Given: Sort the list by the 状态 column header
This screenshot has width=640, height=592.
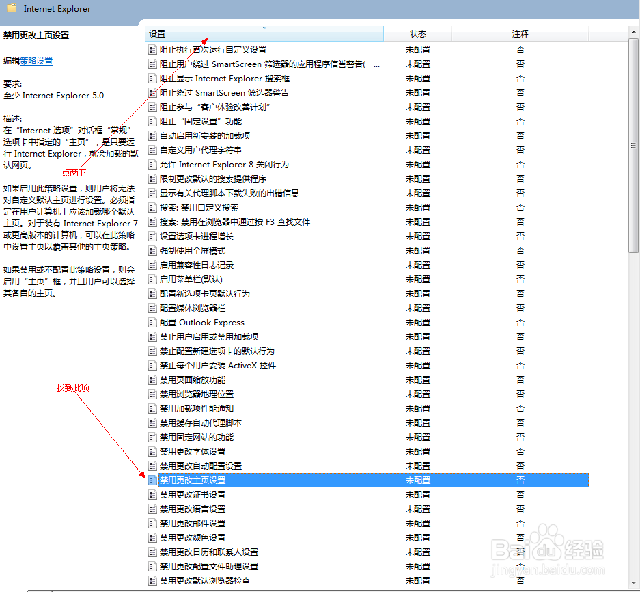Looking at the screenshot, I should coord(417,34).
